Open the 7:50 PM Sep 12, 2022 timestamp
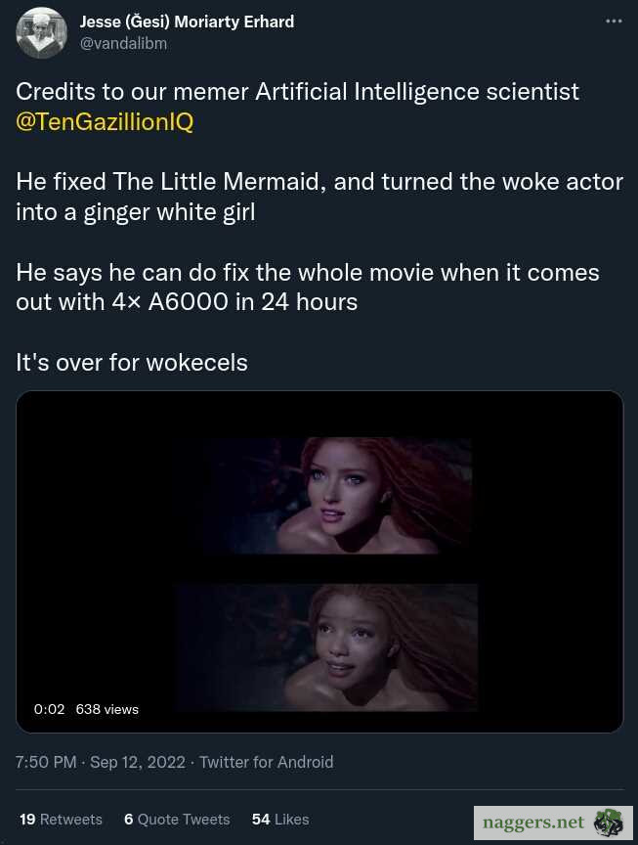Viewport: 638px width, 845px height. click(x=101, y=762)
